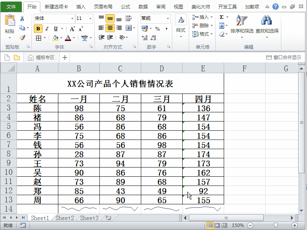Screen dimensions: 307x230
Task: Click the AutoSum sigma icon
Action: tap(222, 17)
